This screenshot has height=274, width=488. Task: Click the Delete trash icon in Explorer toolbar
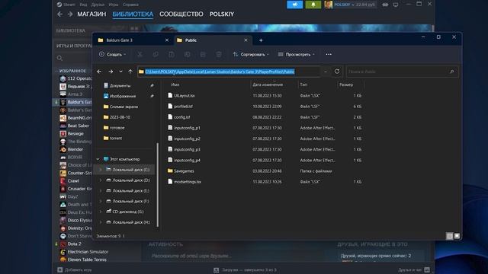[x=219, y=54]
